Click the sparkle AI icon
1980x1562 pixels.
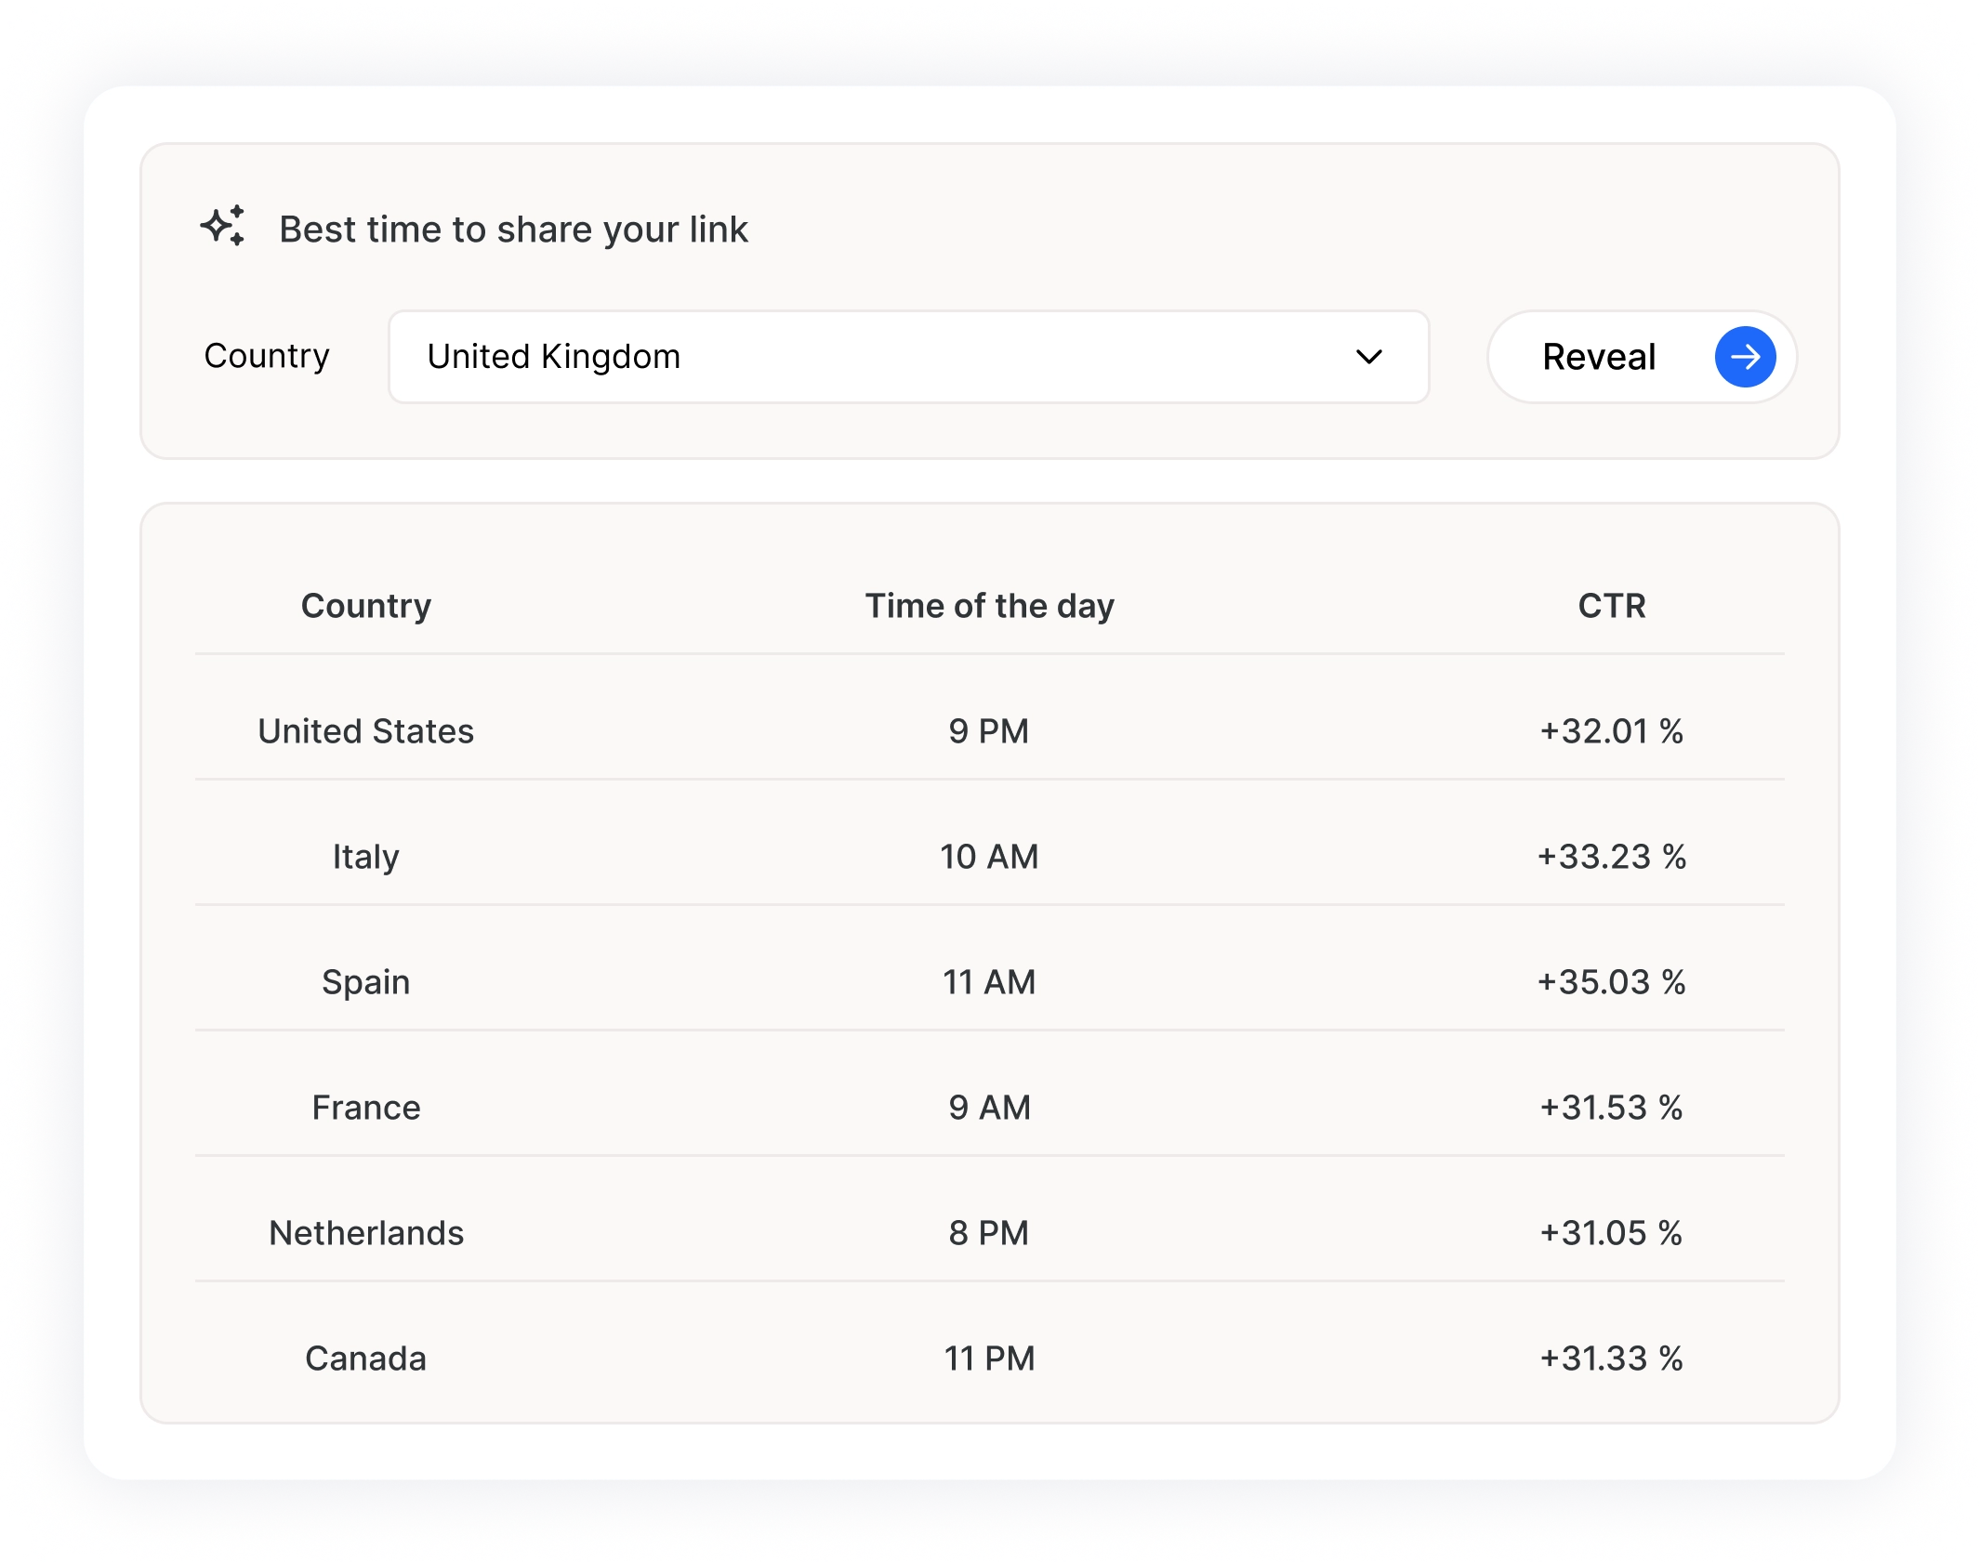point(223,226)
